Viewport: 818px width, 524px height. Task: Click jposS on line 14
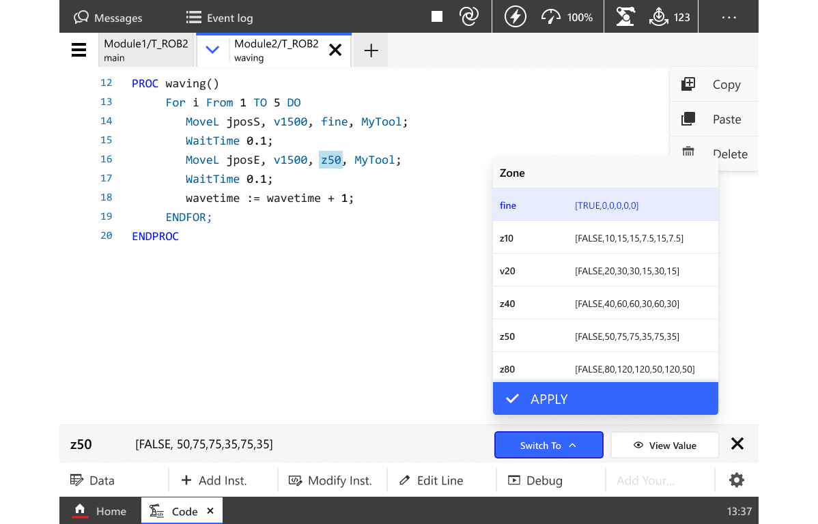(243, 121)
